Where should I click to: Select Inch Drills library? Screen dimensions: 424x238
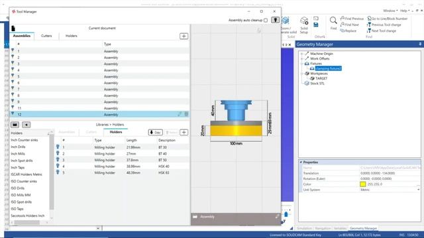[x=18, y=147]
